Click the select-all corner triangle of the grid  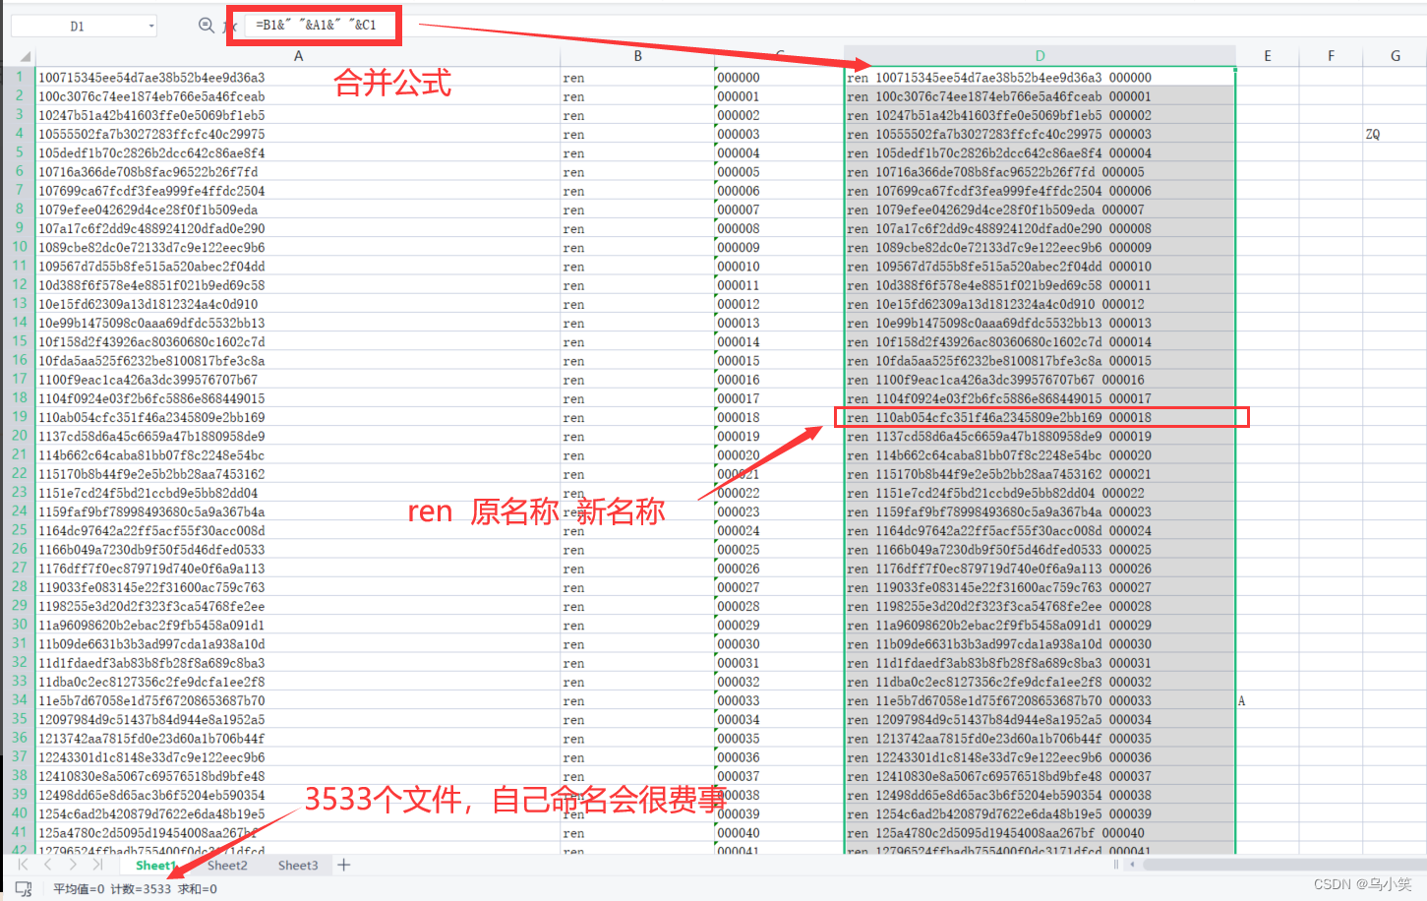click(x=26, y=56)
